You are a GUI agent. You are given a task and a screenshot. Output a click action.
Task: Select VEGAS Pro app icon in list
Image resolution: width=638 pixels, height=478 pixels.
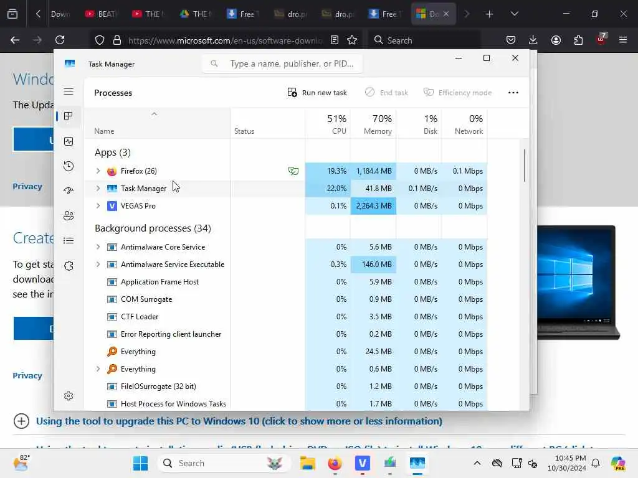point(112,205)
